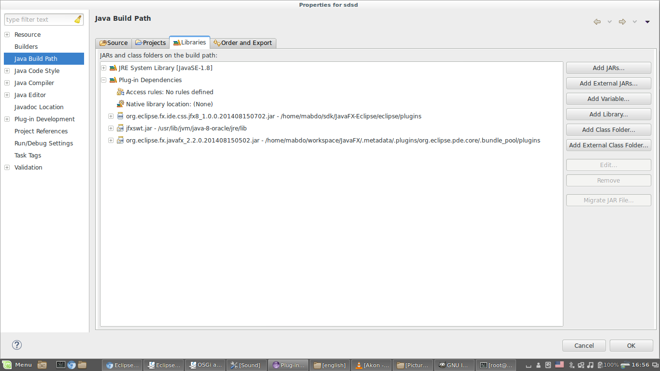Expand the Resource tree node
The width and height of the screenshot is (660, 371).
pos(7,35)
